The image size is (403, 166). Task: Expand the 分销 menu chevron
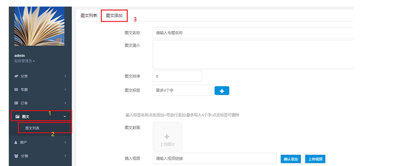pyautogui.click(x=65, y=156)
